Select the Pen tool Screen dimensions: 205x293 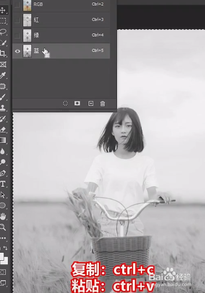point(3,173)
